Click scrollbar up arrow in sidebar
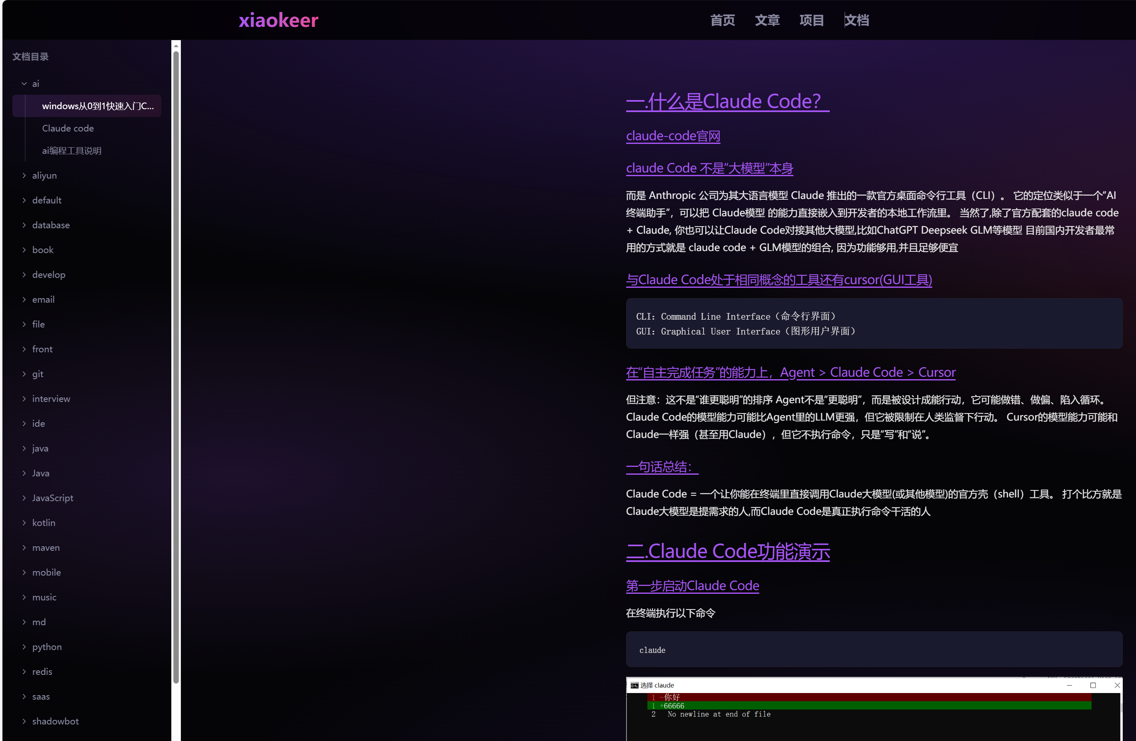 pyautogui.click(x=176, y=46)
